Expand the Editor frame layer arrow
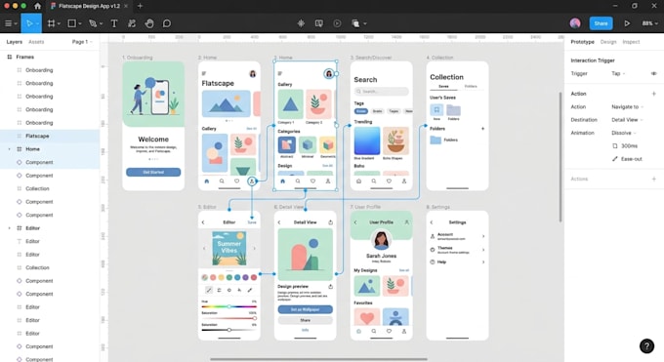Viewport: 664px width, 362px height. (x=10, y=228)
